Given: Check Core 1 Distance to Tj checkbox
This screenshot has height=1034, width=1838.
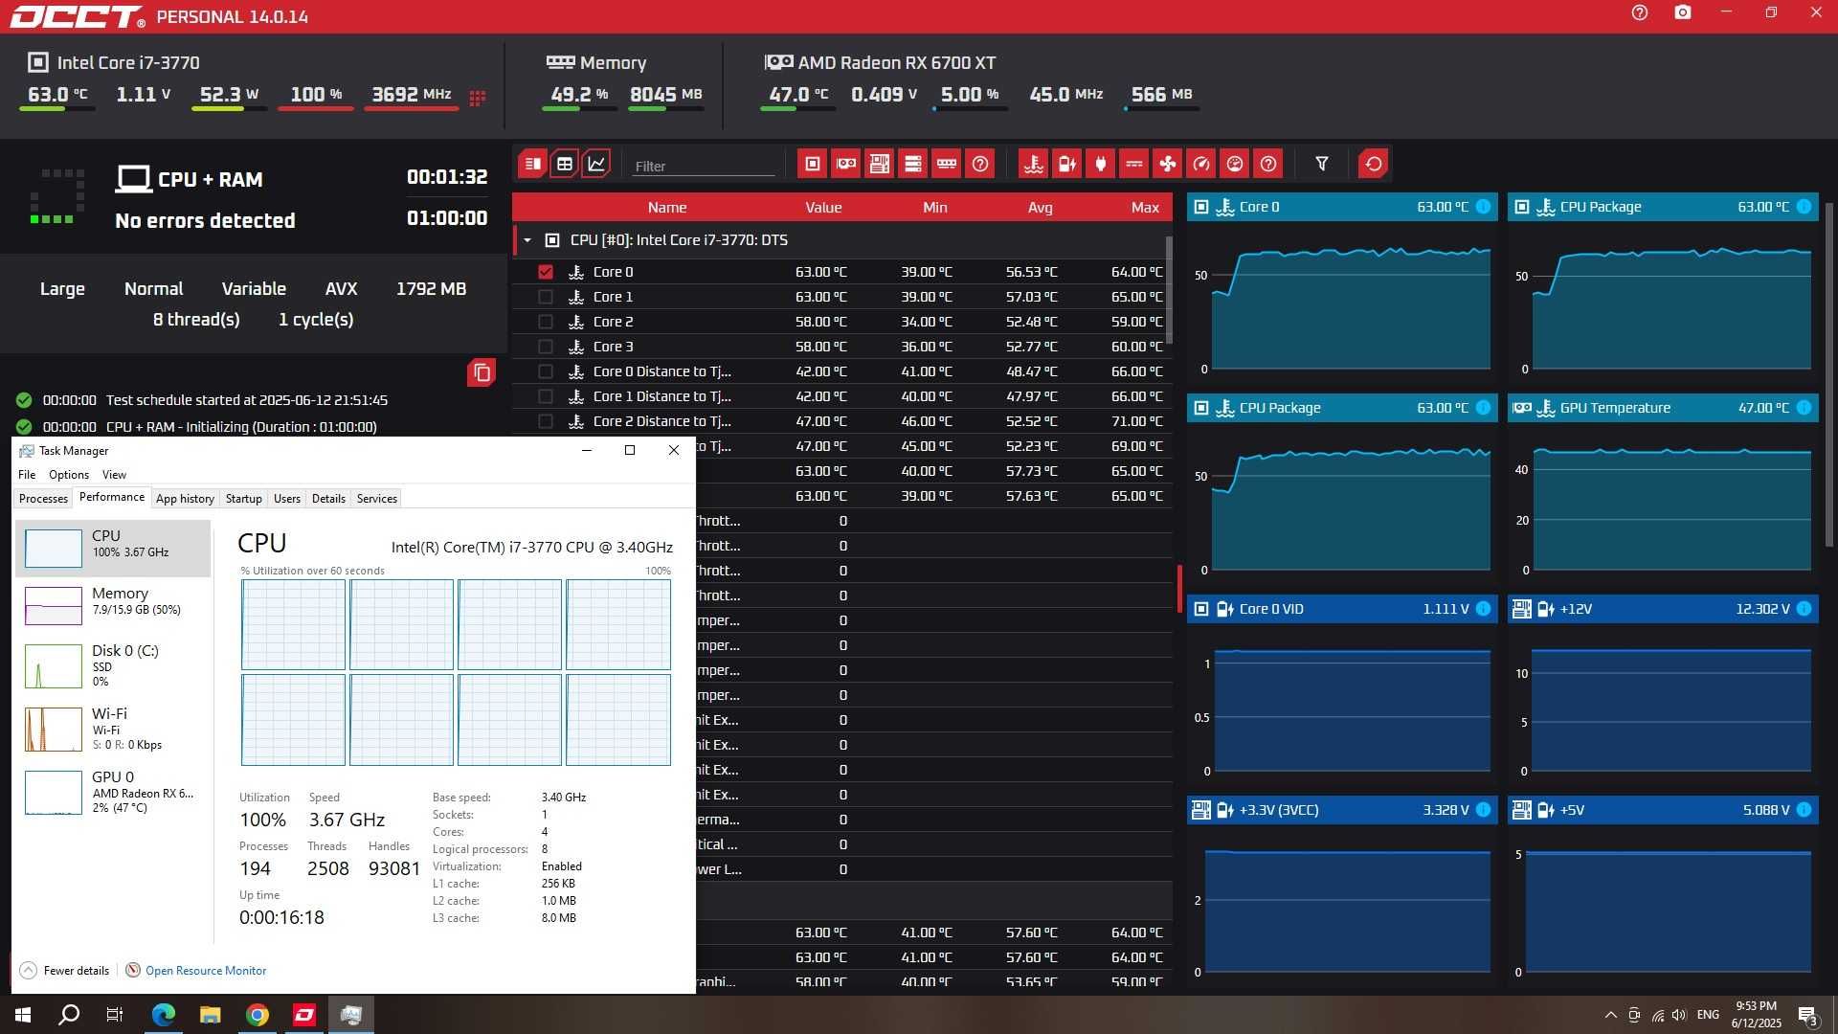Looking at the screenshot, I should (546, 396).
